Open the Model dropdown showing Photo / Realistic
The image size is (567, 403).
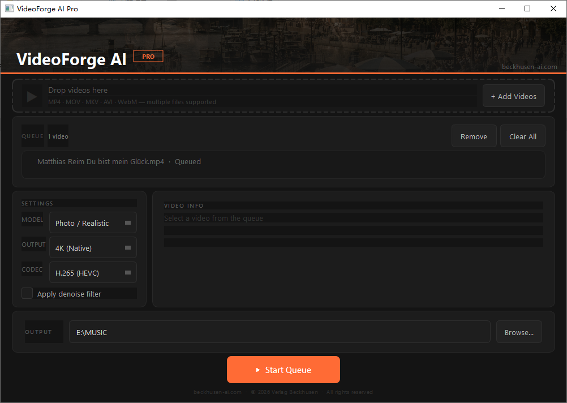point(93,223)
